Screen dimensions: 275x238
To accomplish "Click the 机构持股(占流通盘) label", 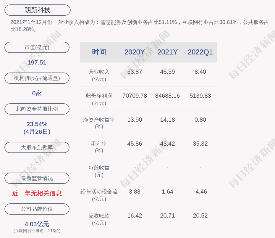I will coord(37,78).
